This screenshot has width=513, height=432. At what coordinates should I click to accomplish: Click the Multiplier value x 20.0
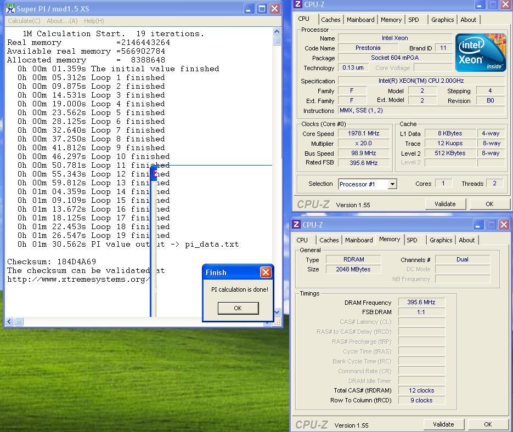363,143
